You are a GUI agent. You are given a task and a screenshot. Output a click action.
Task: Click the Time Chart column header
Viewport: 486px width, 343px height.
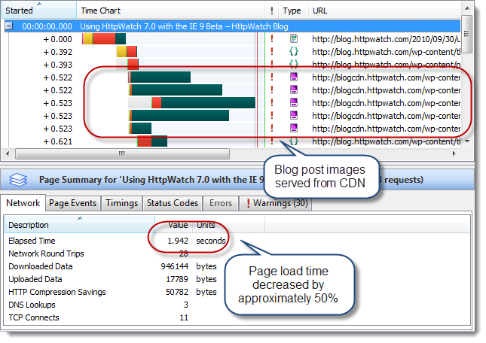[170, 11]
